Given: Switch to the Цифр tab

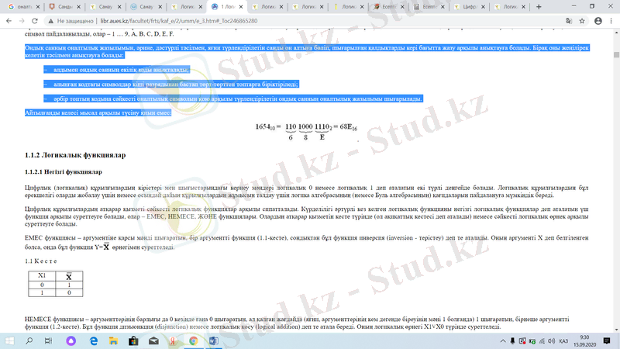Looking at the screenshot, I should (469, 7).
